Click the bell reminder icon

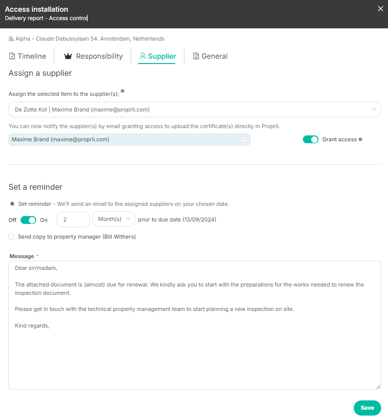12,204
